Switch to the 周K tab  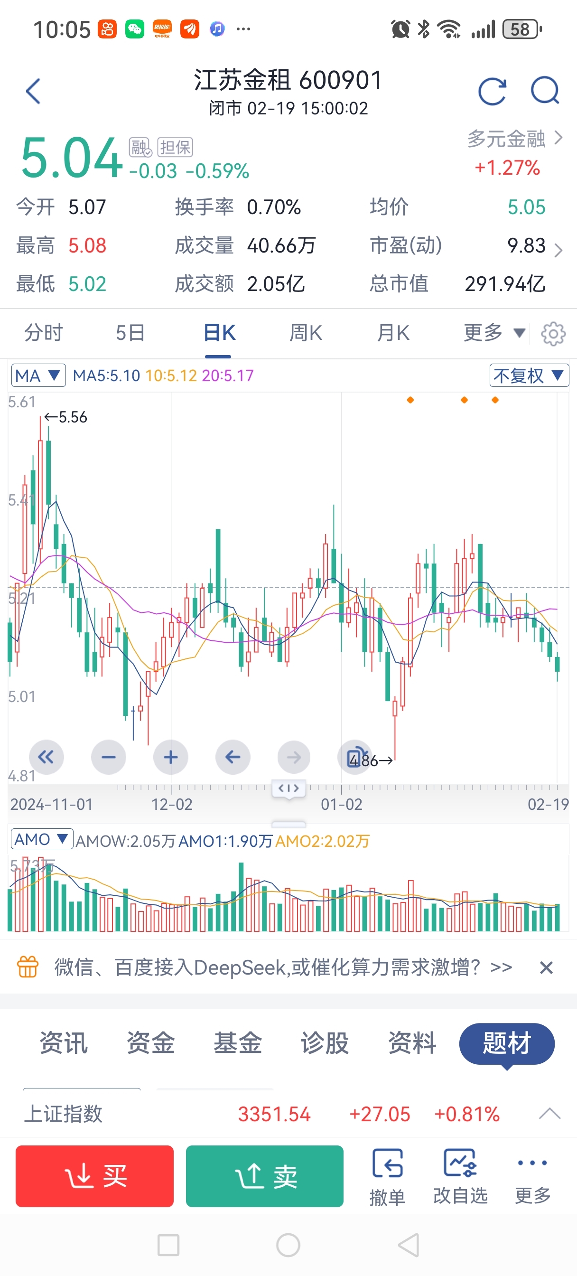point(306,333)
